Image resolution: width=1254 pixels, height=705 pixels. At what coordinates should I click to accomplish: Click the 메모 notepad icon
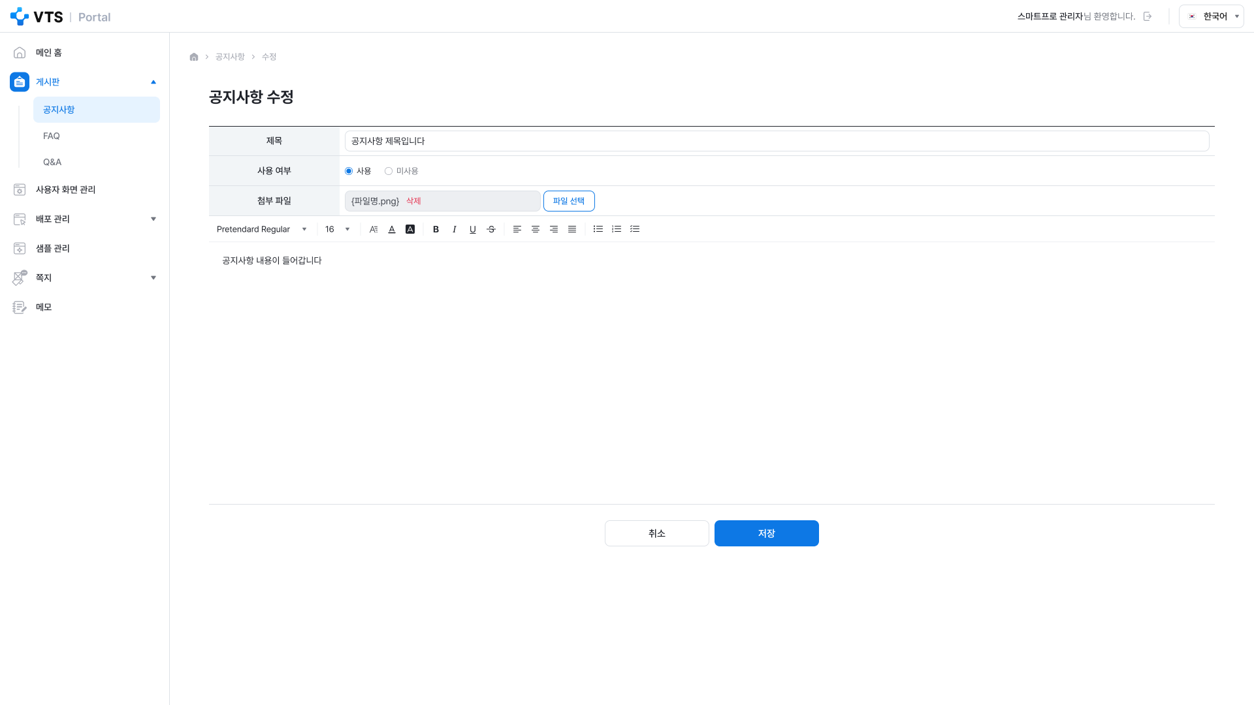(x=20, y=307)
